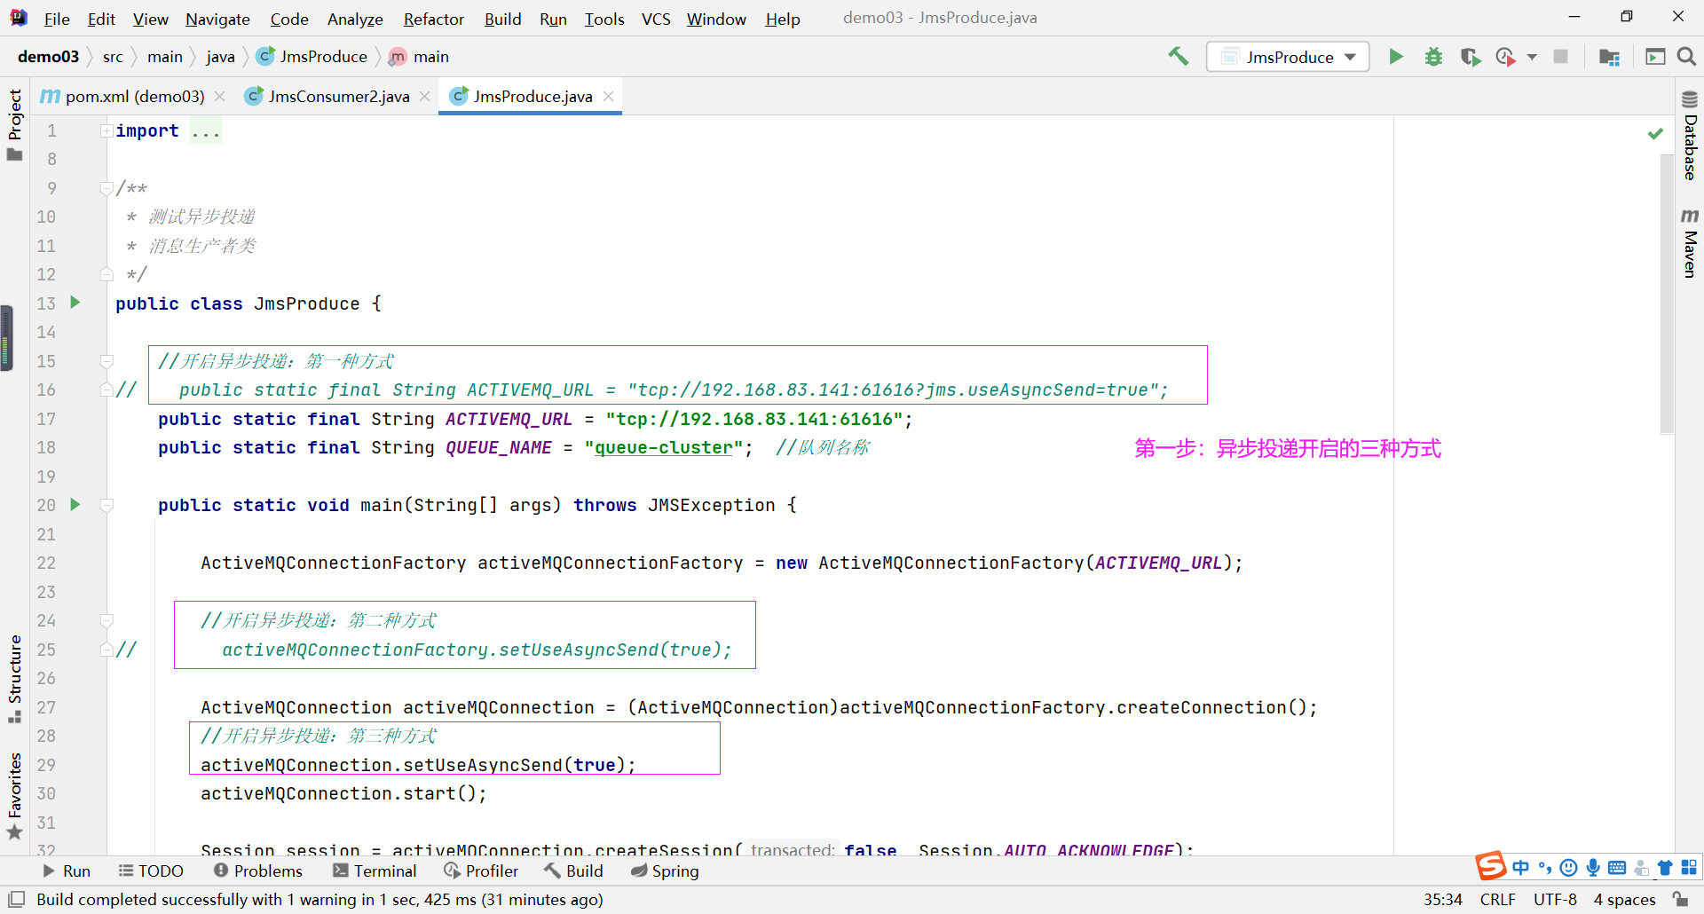
Task: Collapse the Javadoc comment at line 9
Action: [x=106, y=188]
